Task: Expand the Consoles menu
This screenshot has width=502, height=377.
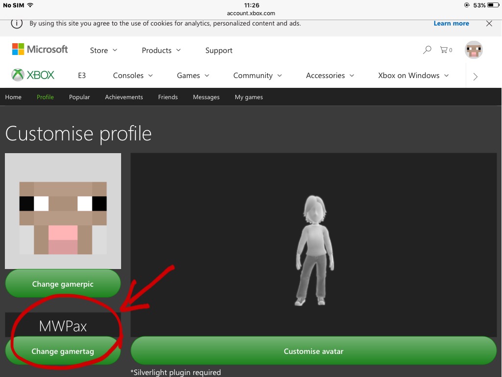Action: [133, 75]
